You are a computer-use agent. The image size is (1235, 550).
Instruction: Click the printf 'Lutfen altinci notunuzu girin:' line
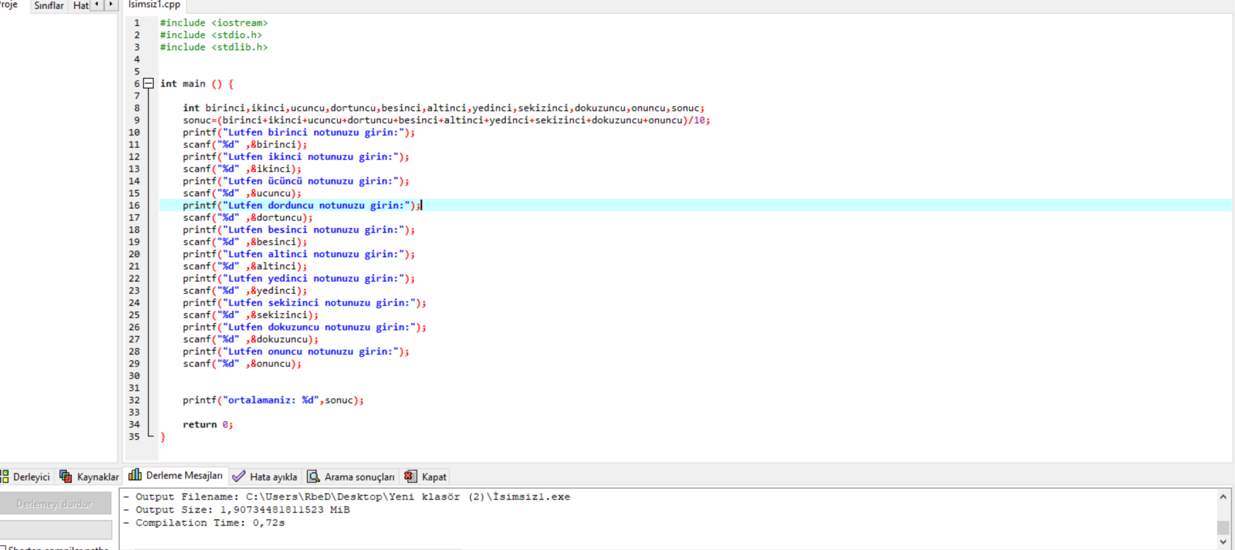click(x=298, y=254)
